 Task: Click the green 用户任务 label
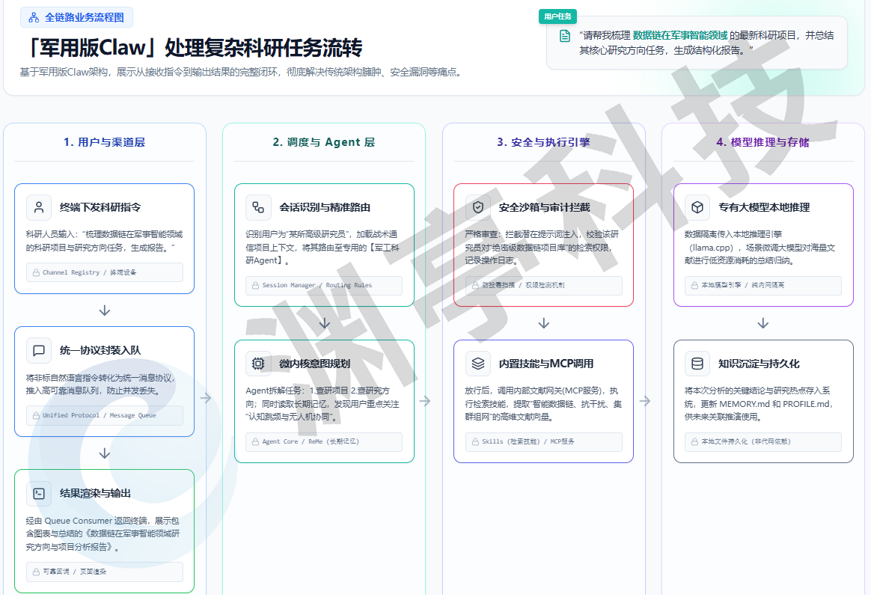(557, 16)
